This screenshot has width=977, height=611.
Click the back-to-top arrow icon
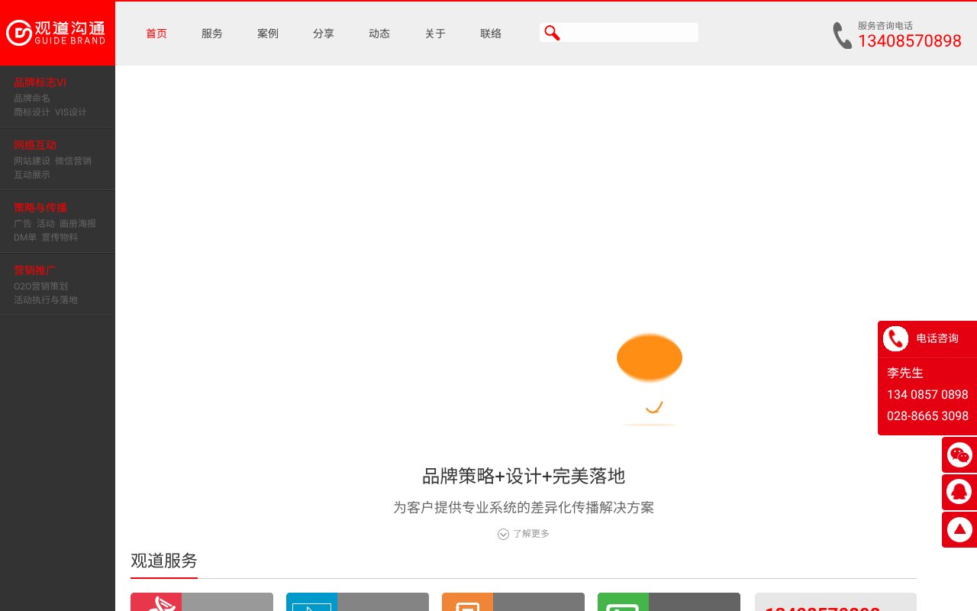959,529
